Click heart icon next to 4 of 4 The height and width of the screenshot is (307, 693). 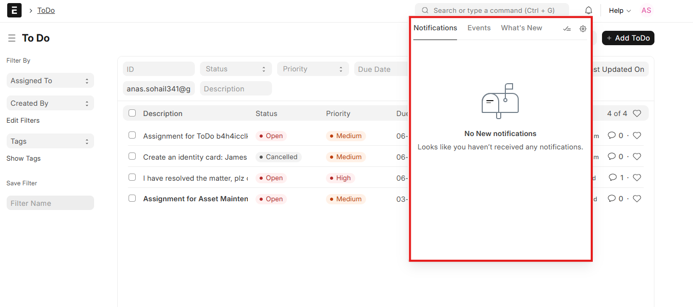click(637, 113)
